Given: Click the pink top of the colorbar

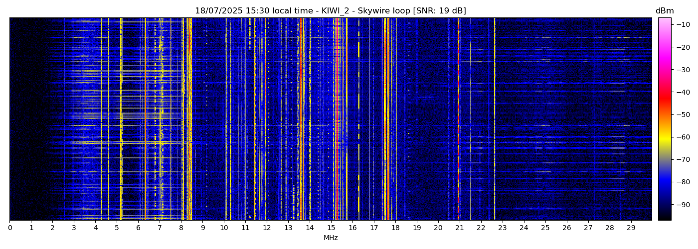Looking at the screenshot, I should pyautogui.click(x=664, y=21).
